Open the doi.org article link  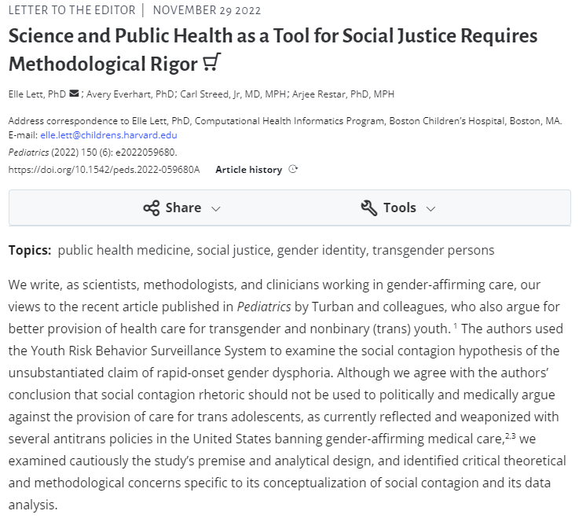coord(104,169)
